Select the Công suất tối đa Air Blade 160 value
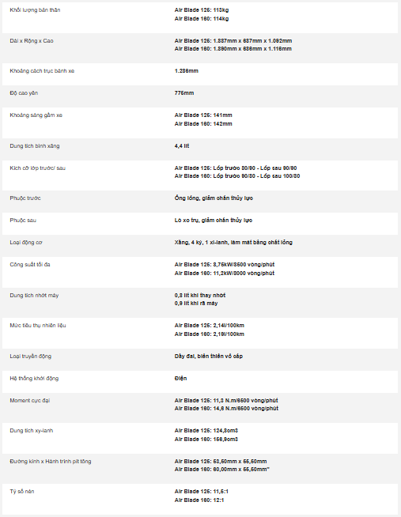 click(225, 273)
